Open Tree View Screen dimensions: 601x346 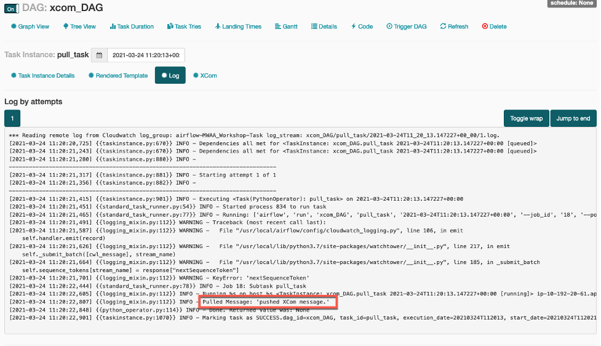(x=79, y=26)
